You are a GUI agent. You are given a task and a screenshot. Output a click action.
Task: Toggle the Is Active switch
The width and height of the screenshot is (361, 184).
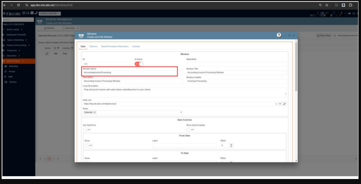pos(139,64)
